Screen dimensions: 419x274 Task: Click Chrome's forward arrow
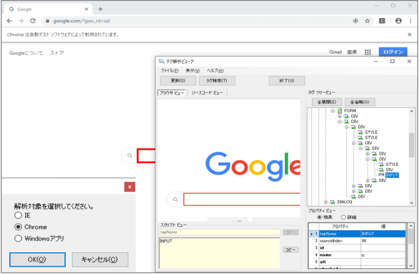(21, 21)
